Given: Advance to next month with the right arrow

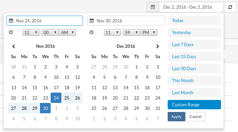Looking at the screenshot, I should coord(158,46).
